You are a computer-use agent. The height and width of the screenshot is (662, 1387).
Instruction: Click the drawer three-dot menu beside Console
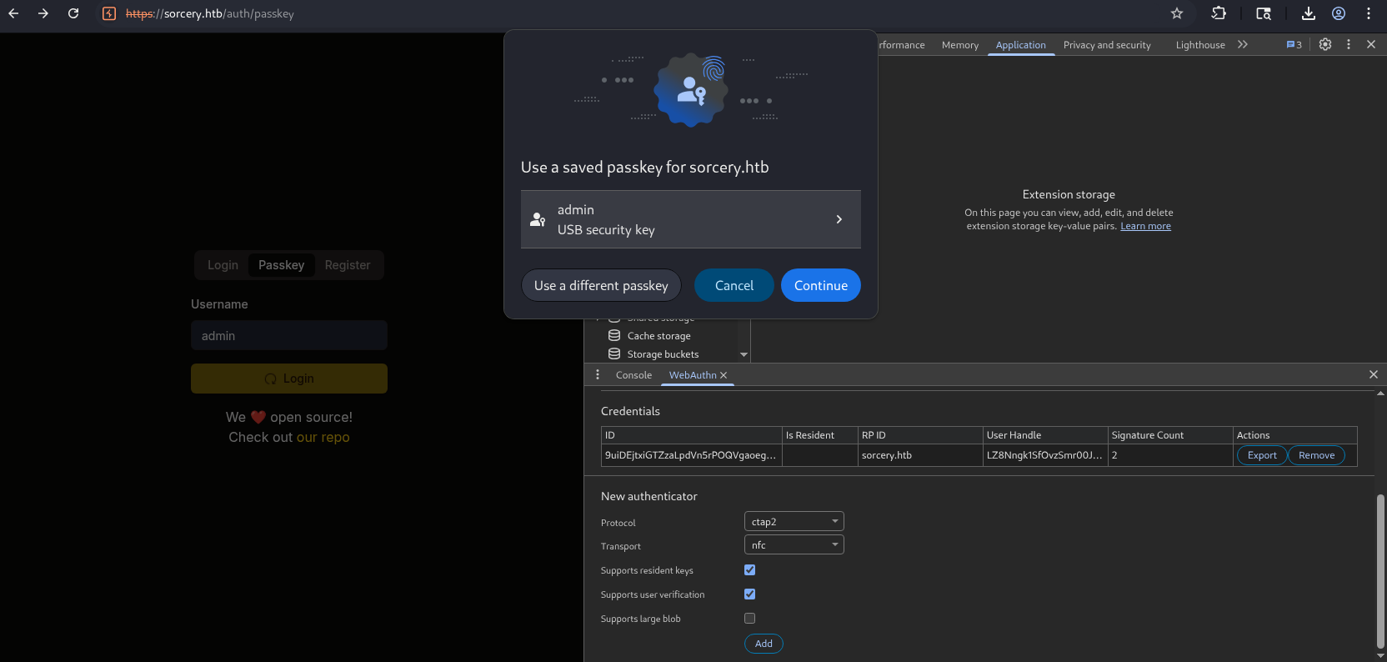point(598,375)
